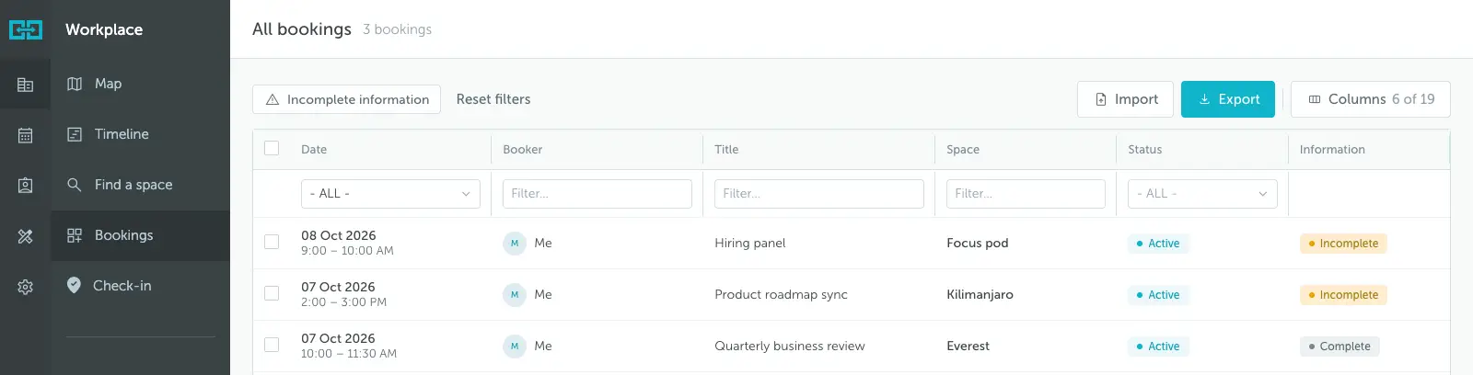Sort by the Information column header
The image size is (1473, 375).
1332,149
